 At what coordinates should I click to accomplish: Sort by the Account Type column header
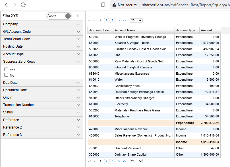[187, 30]
